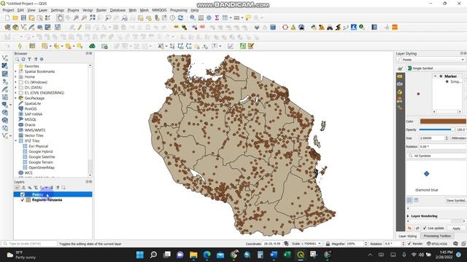This screenshot has height=262, width=467.
Task: Click the New Project icon
Action: 7,17
